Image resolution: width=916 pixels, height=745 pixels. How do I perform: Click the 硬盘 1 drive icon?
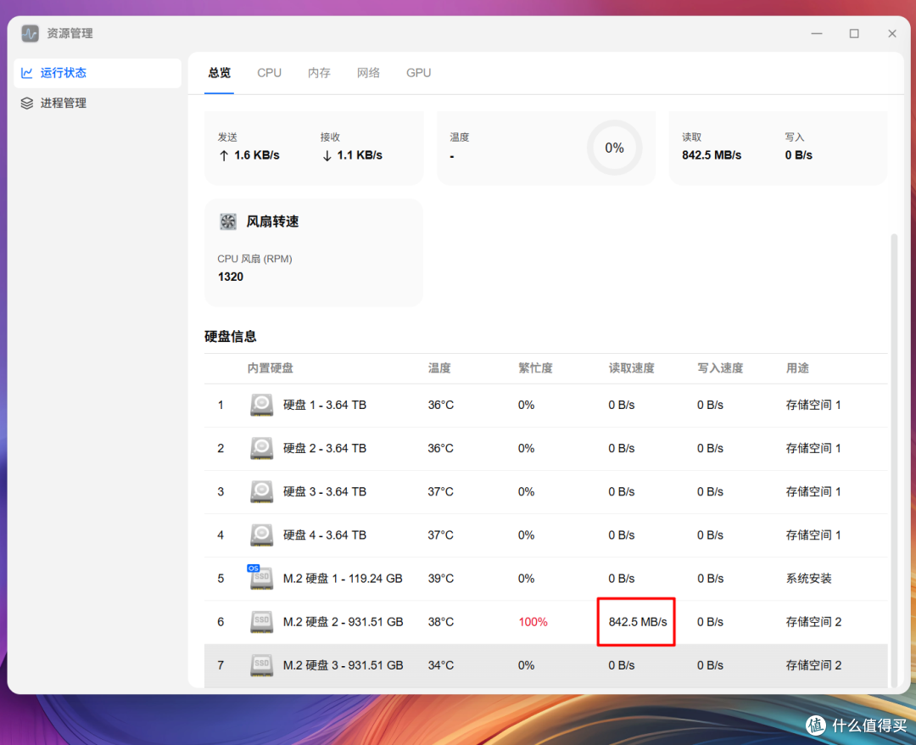(262, 405)
